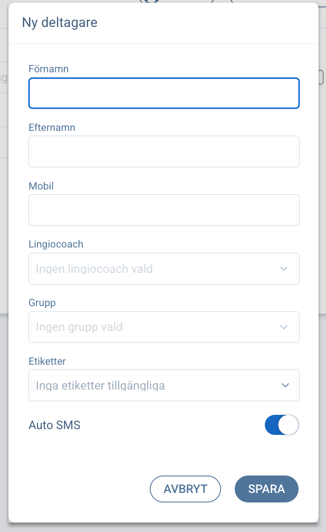Click the Auto SMS label text

coord(54,425)
